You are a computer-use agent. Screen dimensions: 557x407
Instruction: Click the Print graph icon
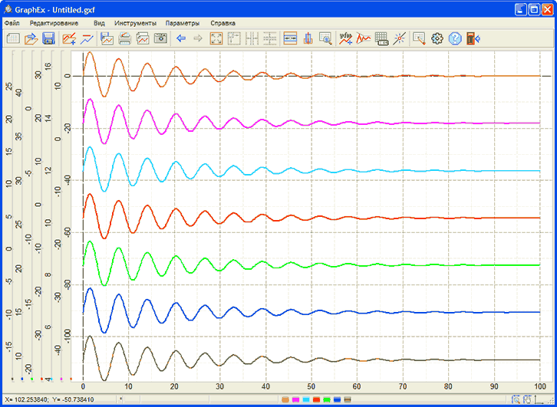click(124, 38)
